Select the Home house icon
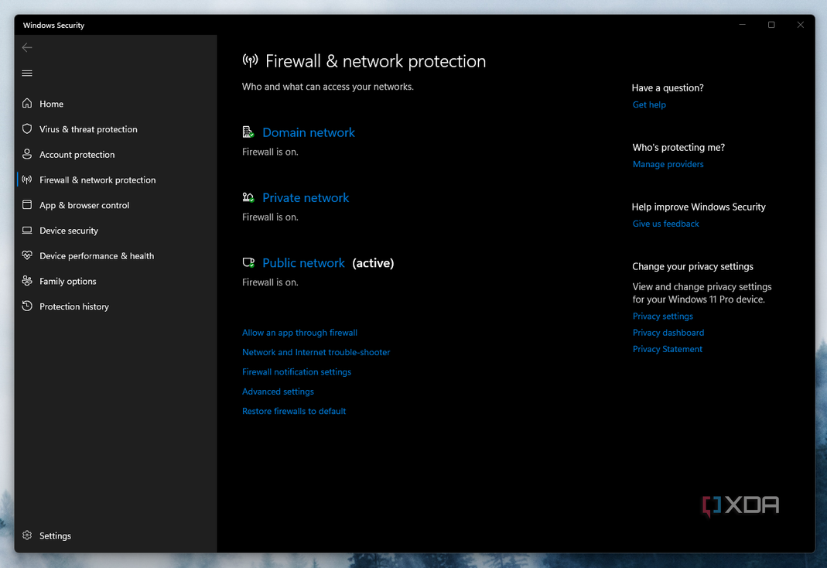This screenshot has height=568, width=827. pos(27,104)
